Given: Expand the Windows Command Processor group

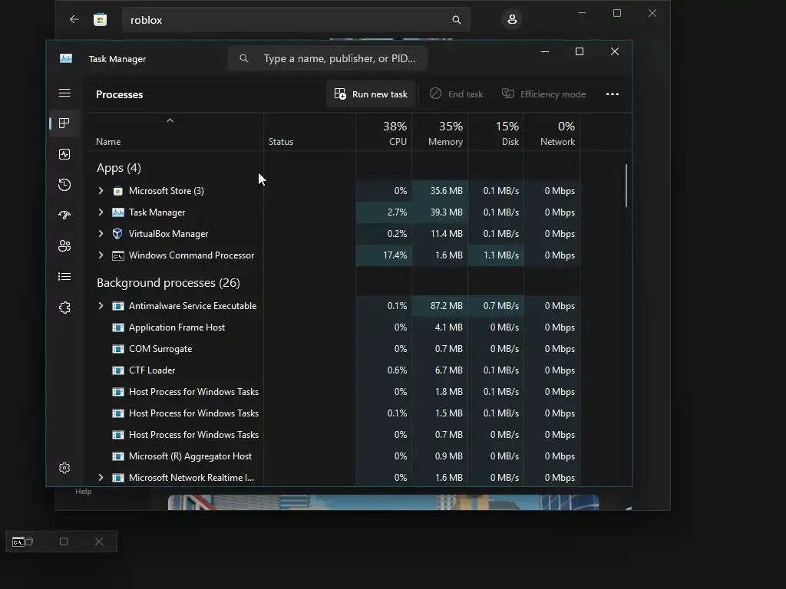Looking at the screenshot, I should (x=101, y=255).
